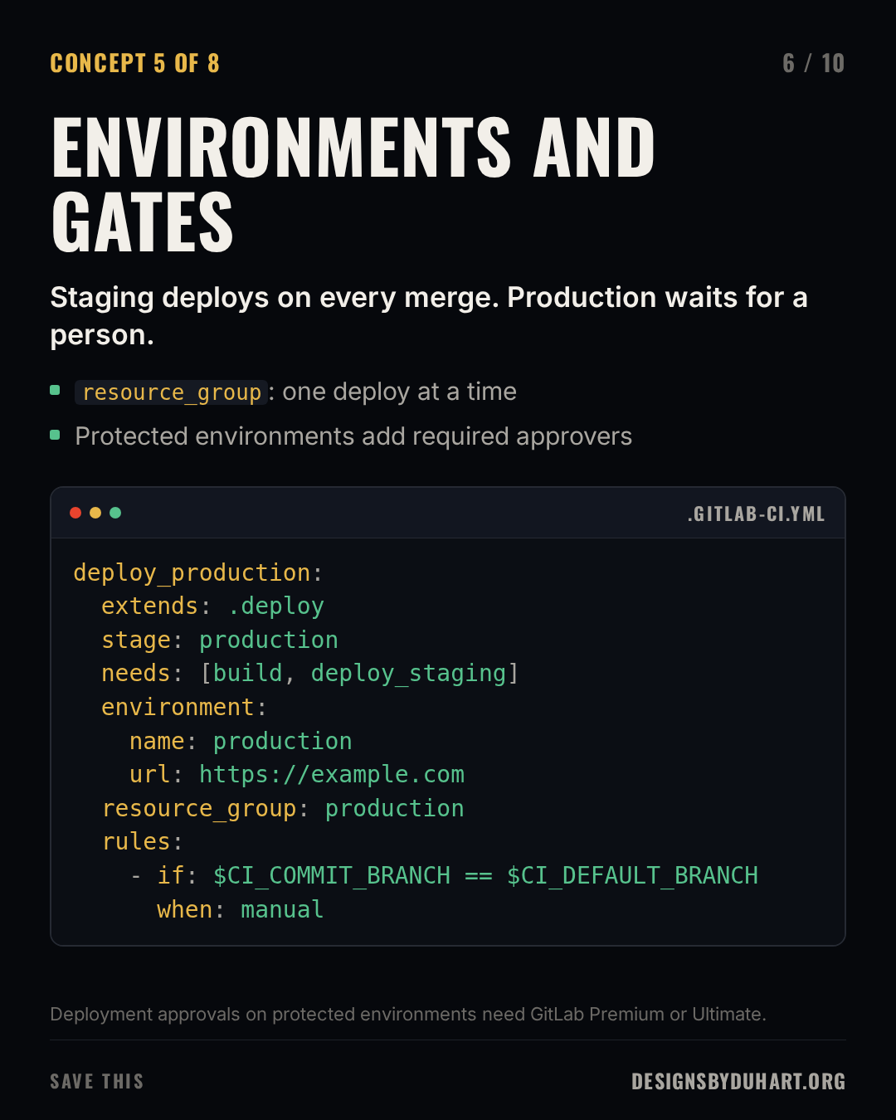The height and width of the screenshot is (1120, 896).
Task: Click the 'environment:' code line
Action: (x=184, y=707)
